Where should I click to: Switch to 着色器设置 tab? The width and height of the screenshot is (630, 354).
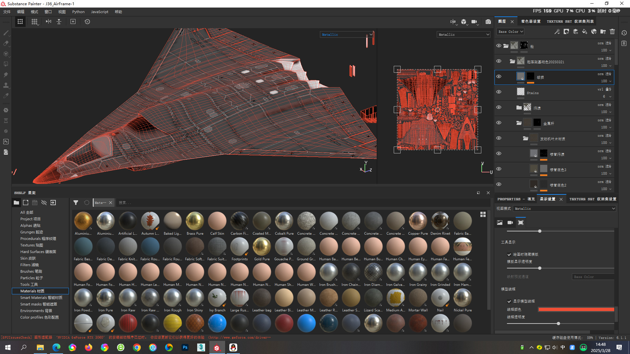[x=531, y=21]
